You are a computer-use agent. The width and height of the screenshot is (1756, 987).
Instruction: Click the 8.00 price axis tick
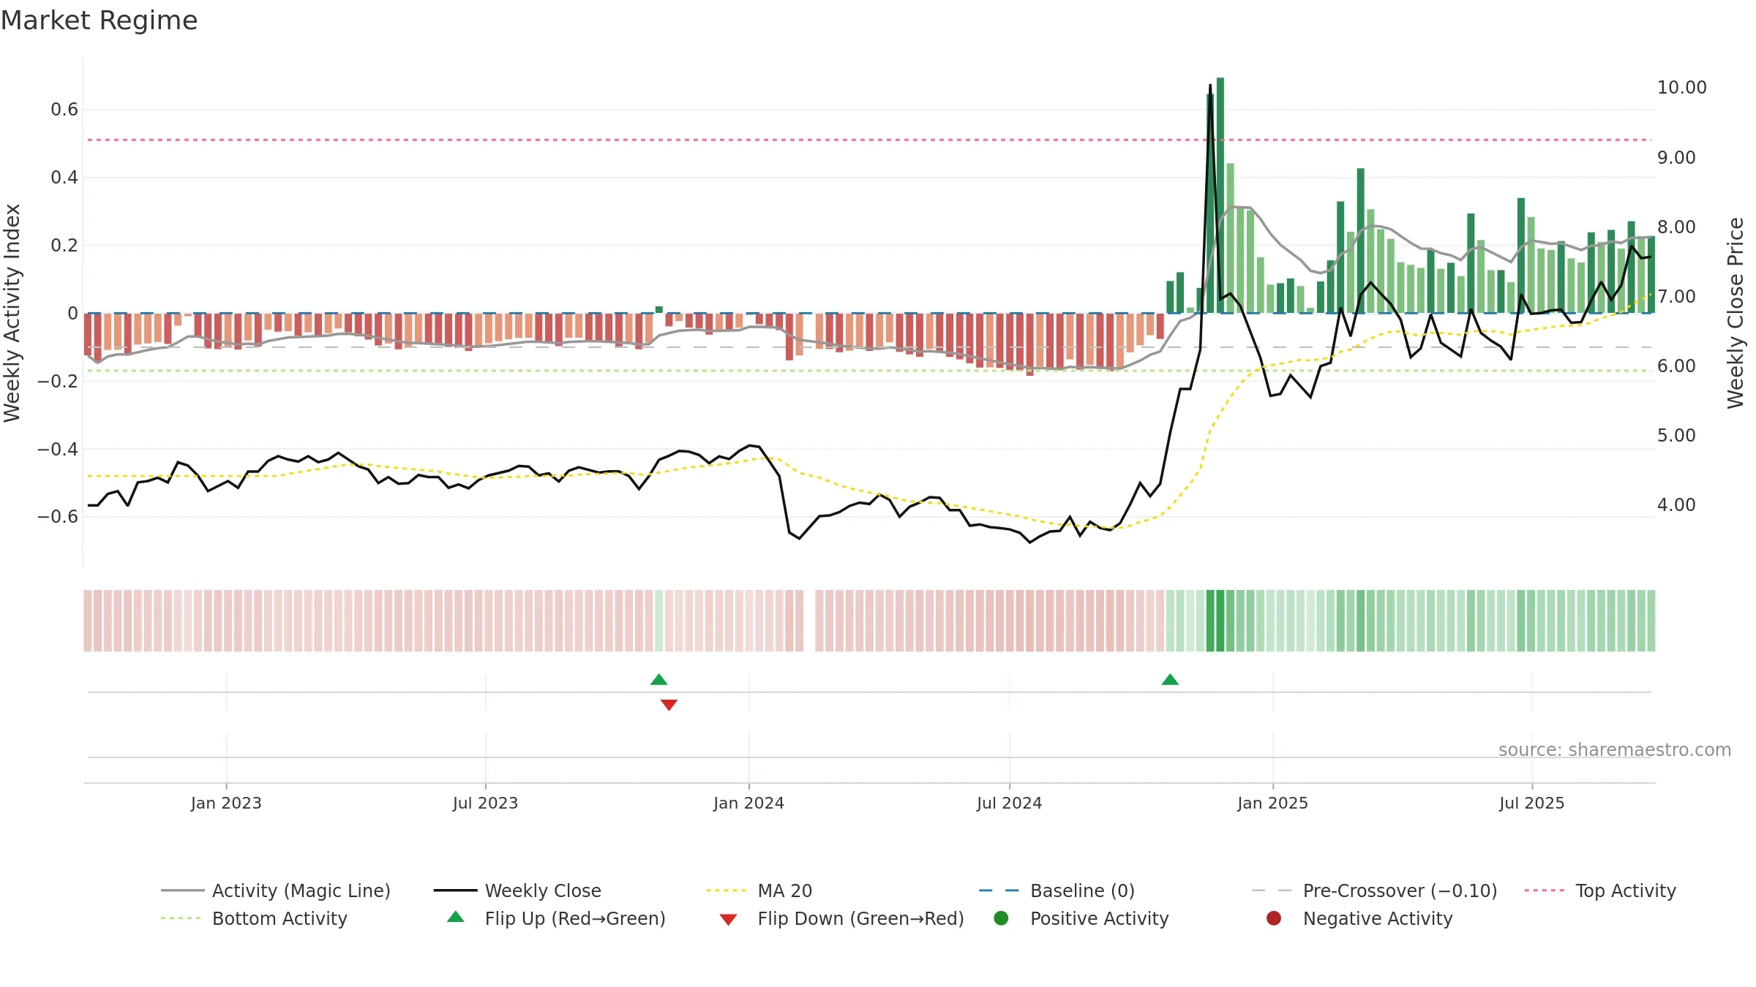tap(1676, 227)
